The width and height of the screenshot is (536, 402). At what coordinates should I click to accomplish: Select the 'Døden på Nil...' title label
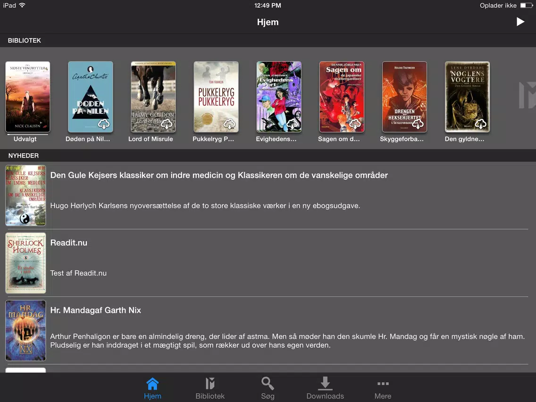88,139
